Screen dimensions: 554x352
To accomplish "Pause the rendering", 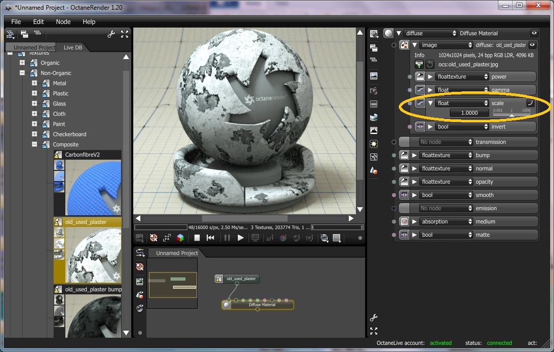I will pos(227,238).
